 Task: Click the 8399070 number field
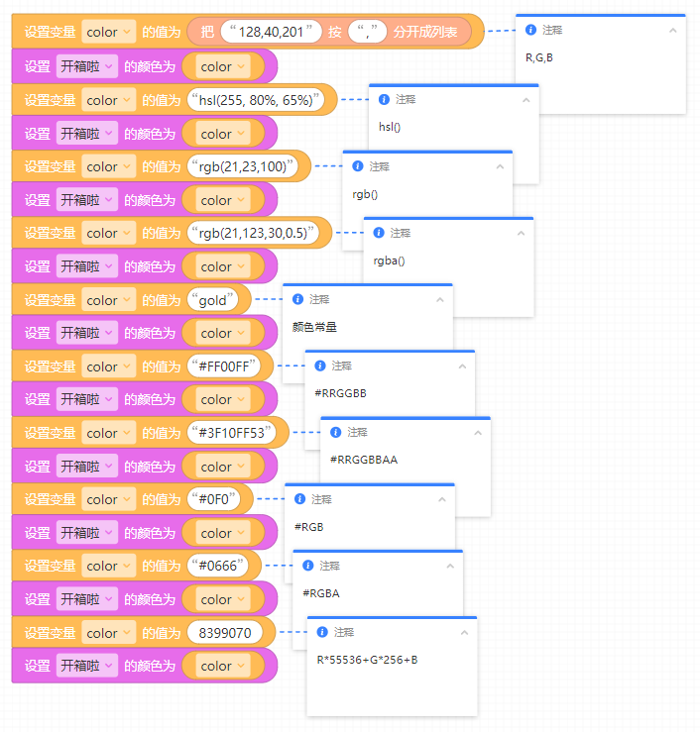tap(225, 632)
